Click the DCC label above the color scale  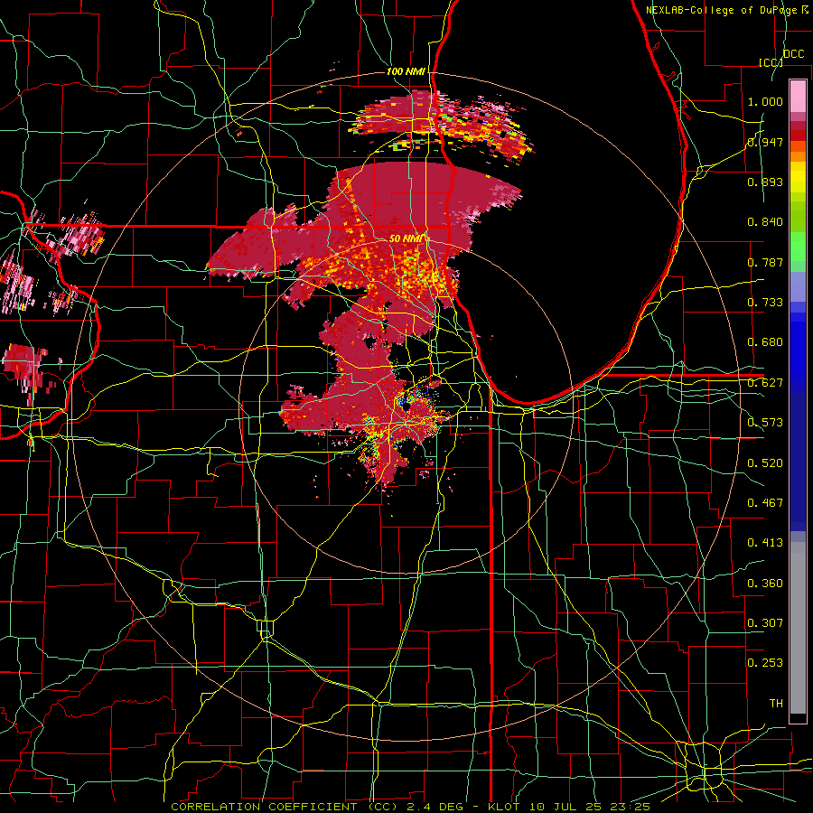point(793,54)
